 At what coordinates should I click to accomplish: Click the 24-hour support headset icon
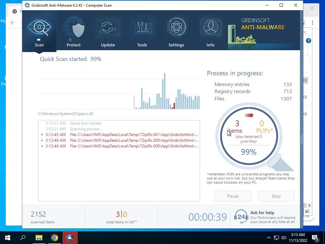coord(241,216)
